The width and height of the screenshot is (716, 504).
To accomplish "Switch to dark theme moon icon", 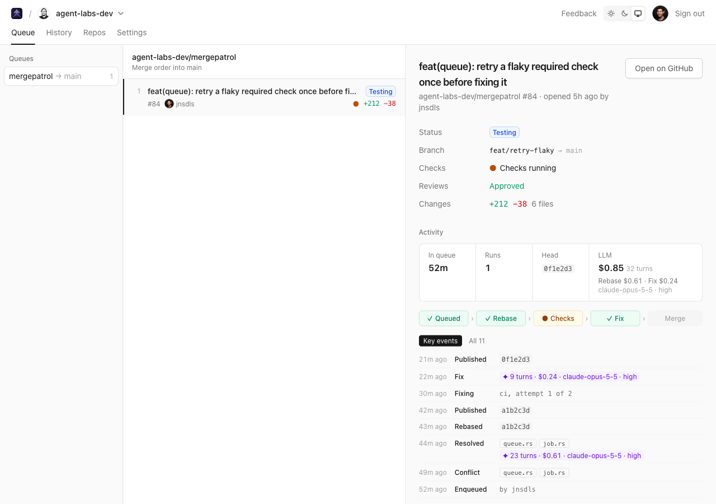I will (624, 13).
